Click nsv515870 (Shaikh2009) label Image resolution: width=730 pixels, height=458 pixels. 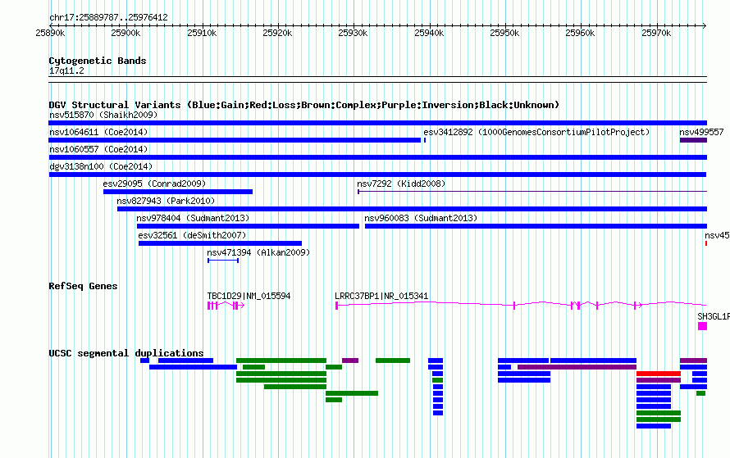pos(103,115)
